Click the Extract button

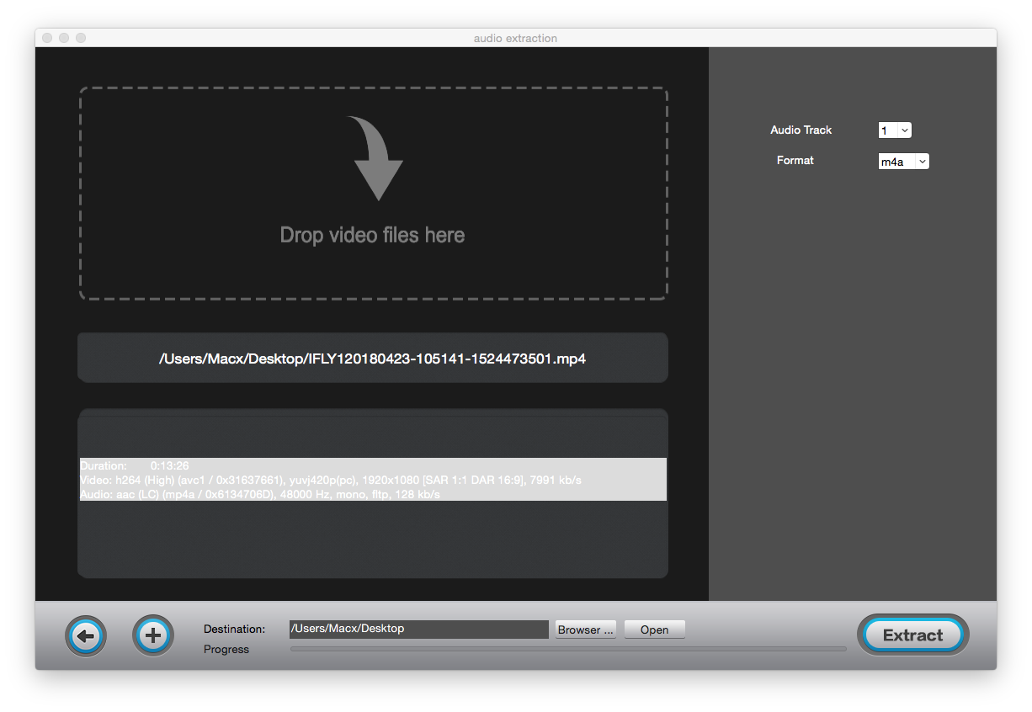(913, 635)
